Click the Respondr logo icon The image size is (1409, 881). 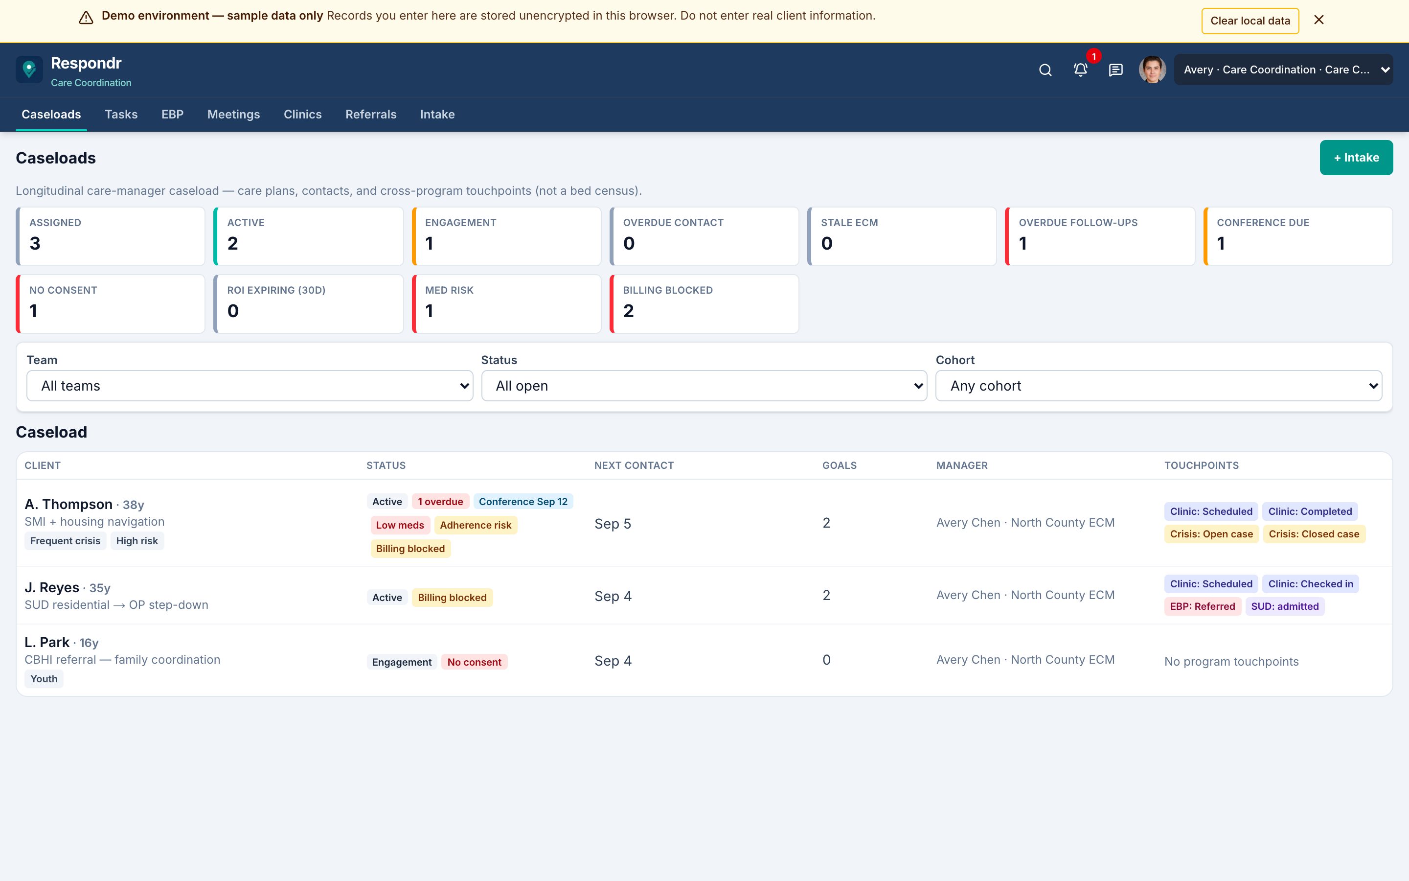tap(29, 70)
